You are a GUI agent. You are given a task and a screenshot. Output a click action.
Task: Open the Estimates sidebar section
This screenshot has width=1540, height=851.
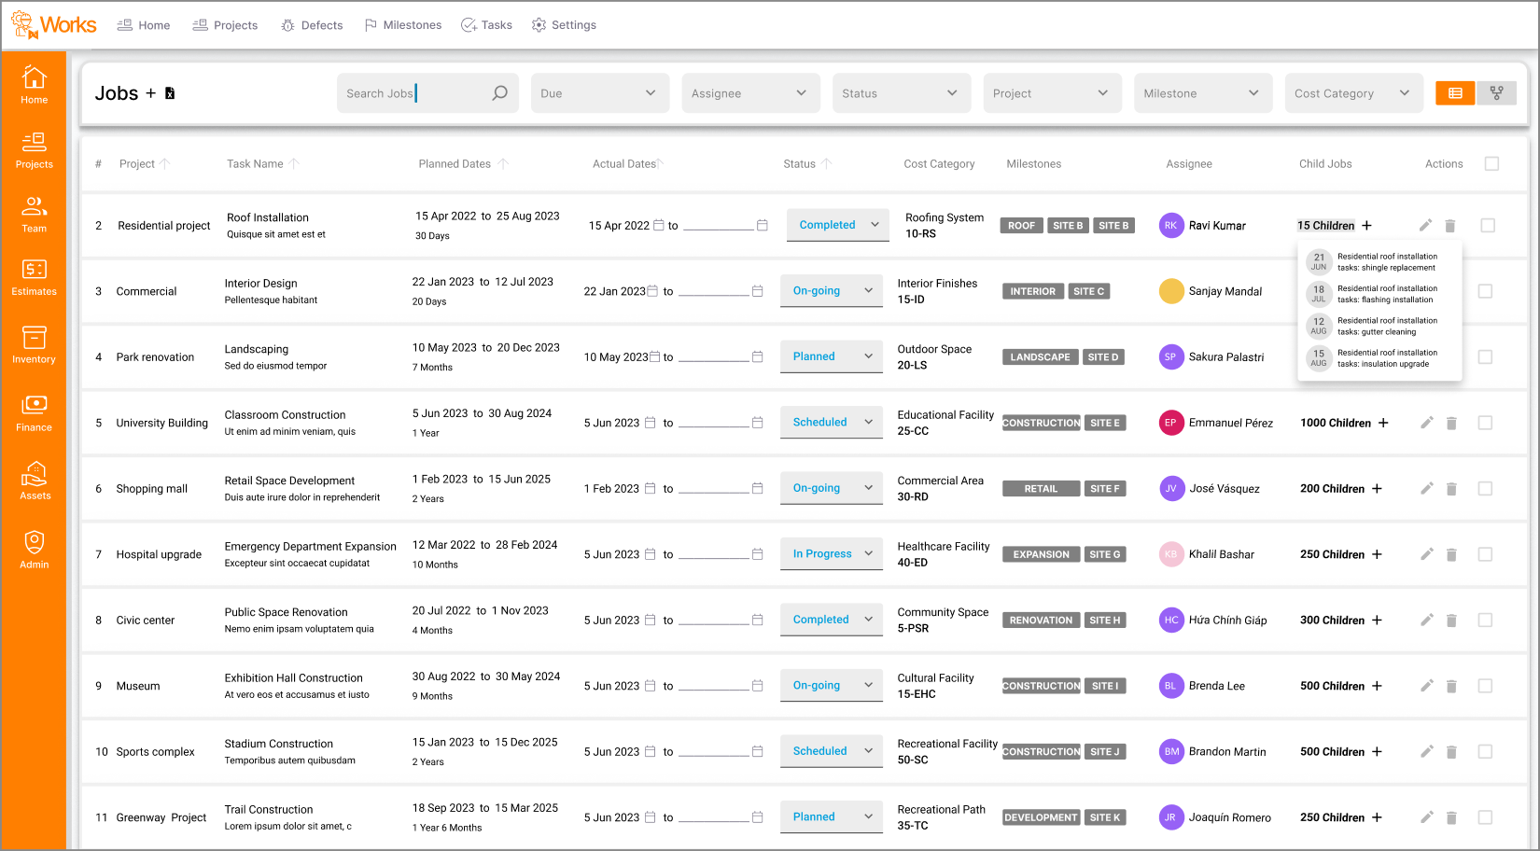point(34,277)
